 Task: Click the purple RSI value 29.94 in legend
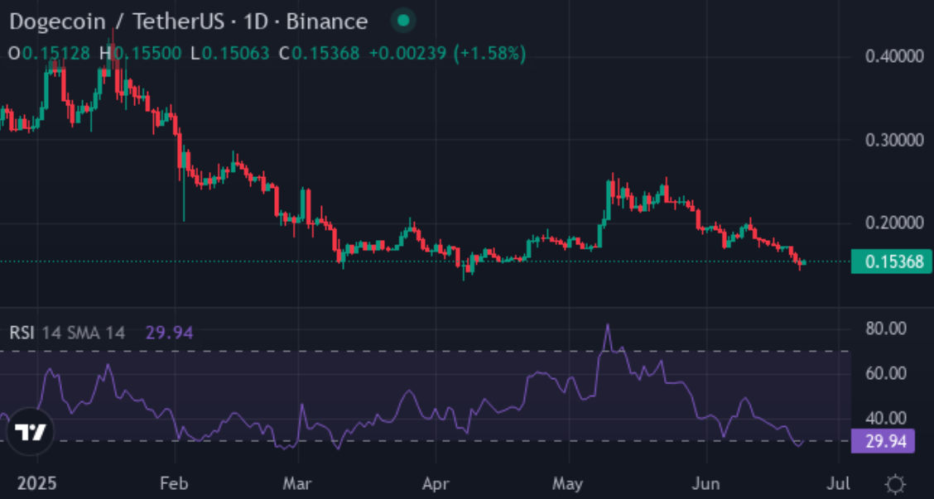tap(169, 333)
